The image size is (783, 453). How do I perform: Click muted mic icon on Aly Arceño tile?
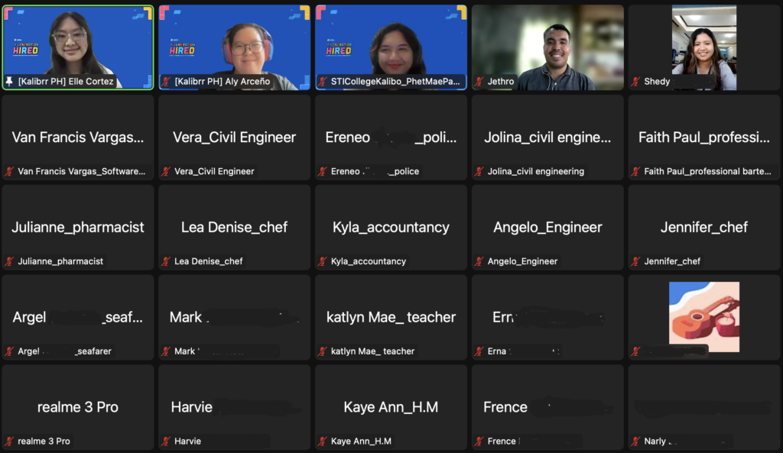166,81
